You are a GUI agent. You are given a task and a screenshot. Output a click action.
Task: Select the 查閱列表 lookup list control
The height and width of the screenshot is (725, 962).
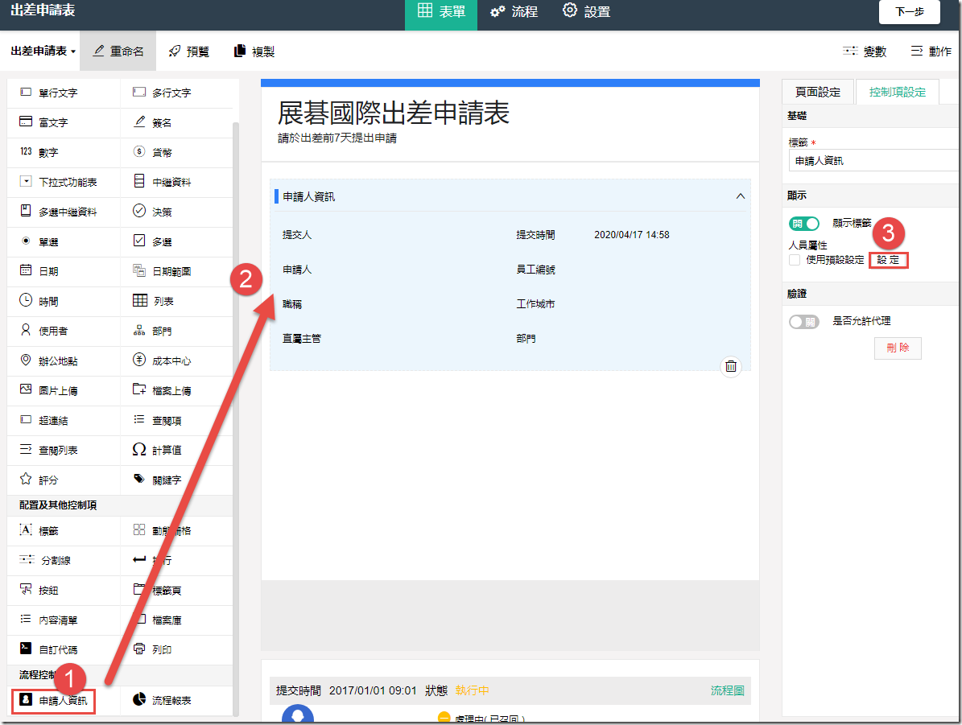(63, 450)
